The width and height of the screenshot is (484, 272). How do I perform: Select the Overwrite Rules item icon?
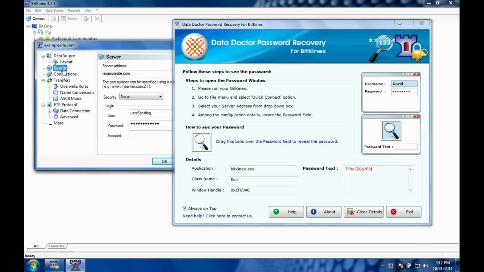(56, 87)
